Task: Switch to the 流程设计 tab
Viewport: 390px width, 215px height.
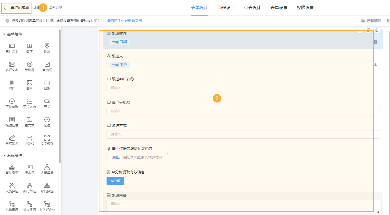Action: pyautogui.click(x=226, y=8)
